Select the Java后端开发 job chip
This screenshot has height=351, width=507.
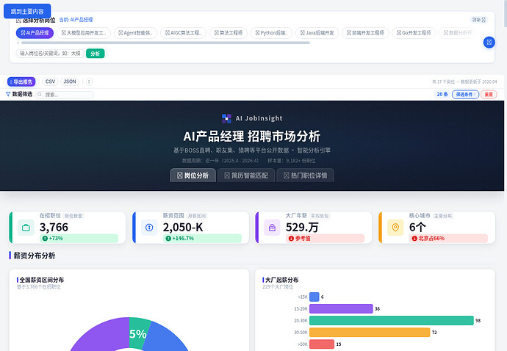point(317,32)
